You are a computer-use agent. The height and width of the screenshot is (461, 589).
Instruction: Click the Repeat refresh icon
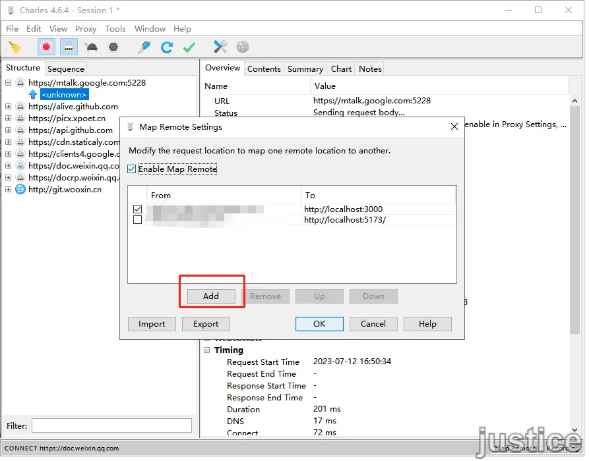(167, 47)
